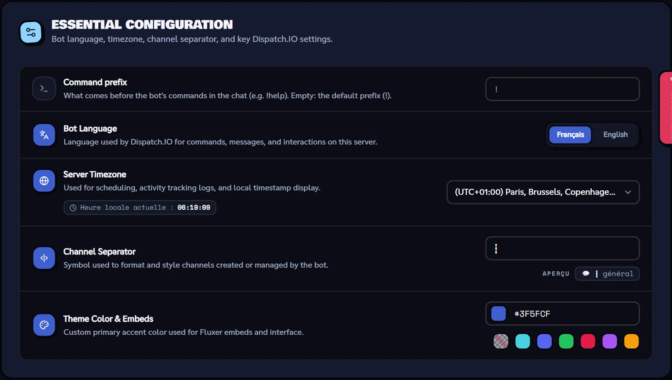Click the Theme Color palette icon
Screen dimensions: 672x380
coord(44,325)
